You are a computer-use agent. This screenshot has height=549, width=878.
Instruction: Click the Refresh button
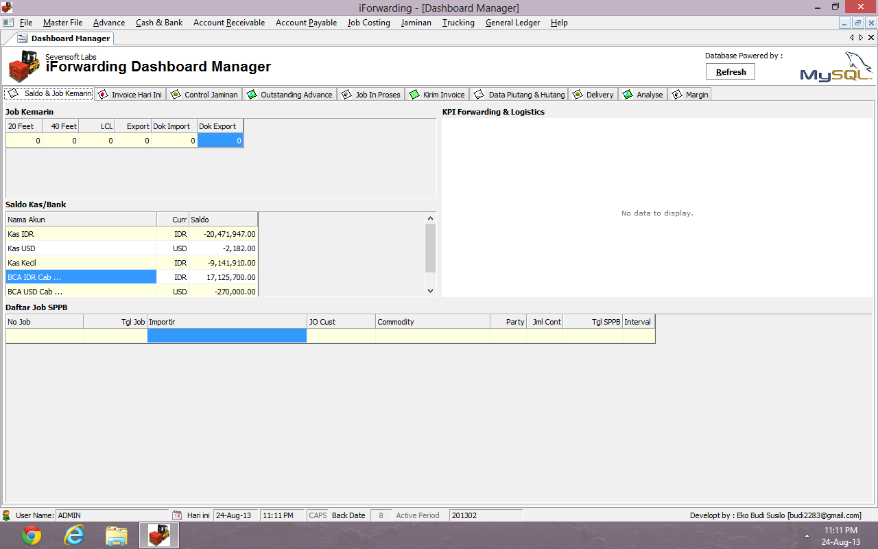tap(730, 71)
